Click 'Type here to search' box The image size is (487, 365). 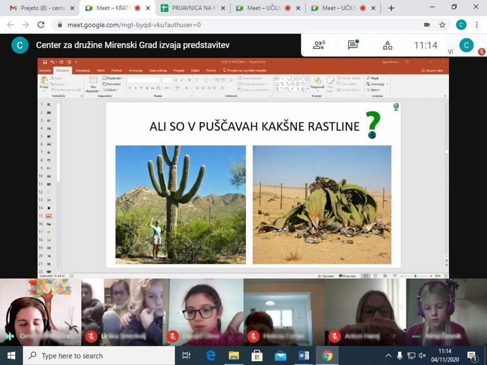tap(99, 355)
